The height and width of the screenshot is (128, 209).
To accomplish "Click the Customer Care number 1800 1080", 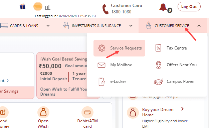I will [x=121, y=12].
